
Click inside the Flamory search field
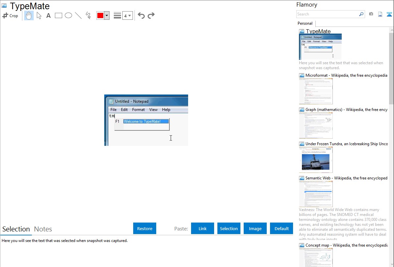(x=328, y=14)
